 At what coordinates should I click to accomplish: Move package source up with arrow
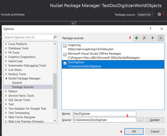tap(153, 38)
